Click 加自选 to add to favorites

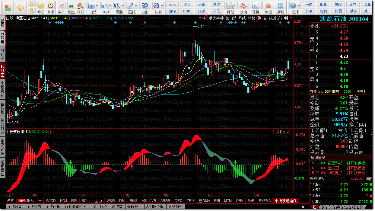pyautogui.click(x=231, y=18)
